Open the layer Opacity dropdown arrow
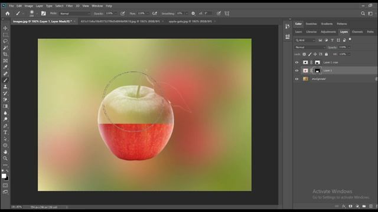The height and width of the screenshot is (212, 378). pyautogui.click(x=349, y=47)
